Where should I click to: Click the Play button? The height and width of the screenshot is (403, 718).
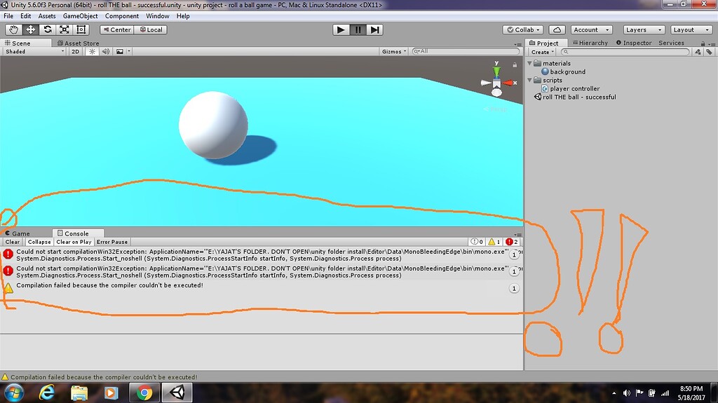[341, 29]
